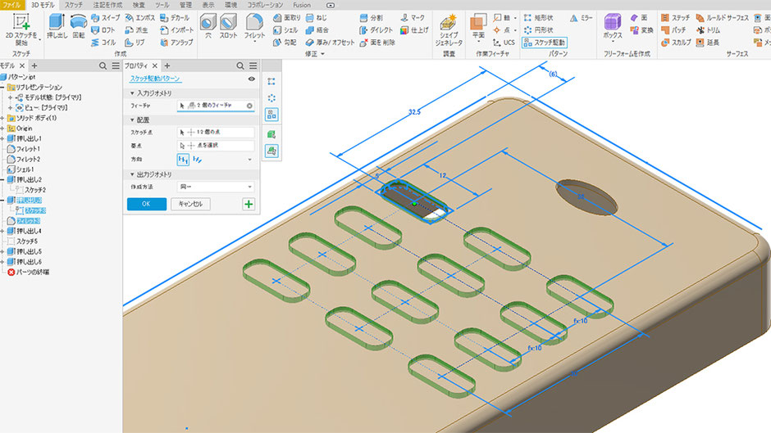
Task: Clear the feature selection (2個のフィーチャ)
Action: [x=249, y=106]
